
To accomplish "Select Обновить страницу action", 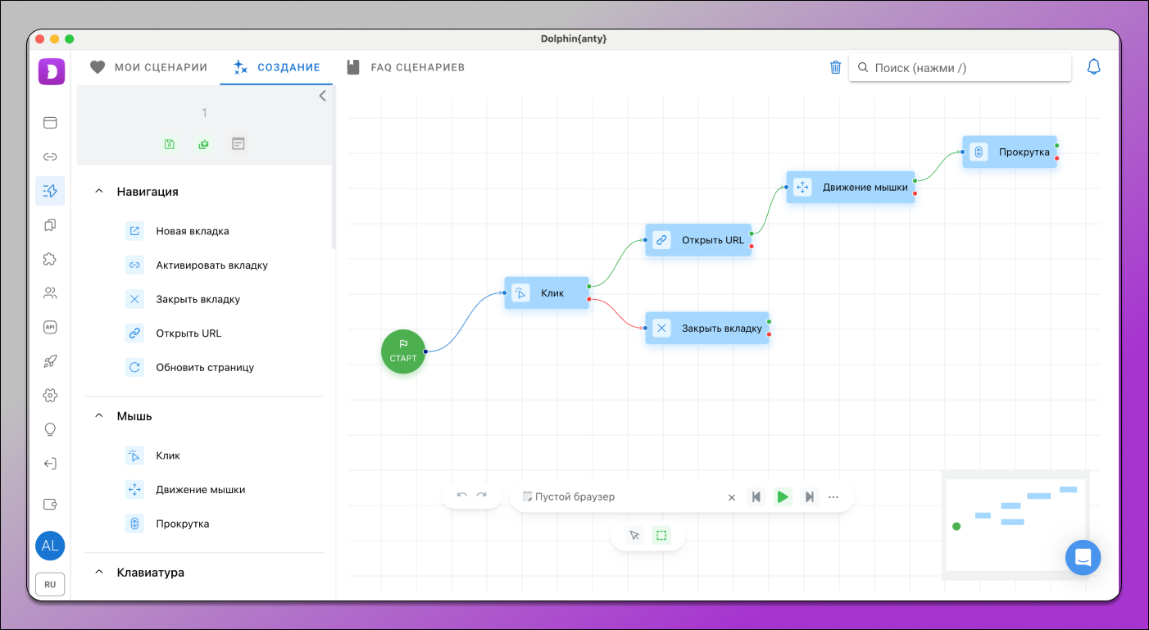I will [x=204, y=367].
